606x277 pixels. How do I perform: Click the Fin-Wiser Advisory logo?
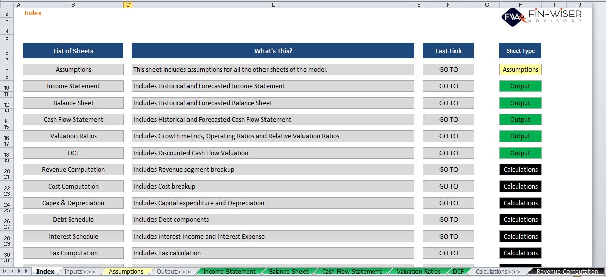542,17
